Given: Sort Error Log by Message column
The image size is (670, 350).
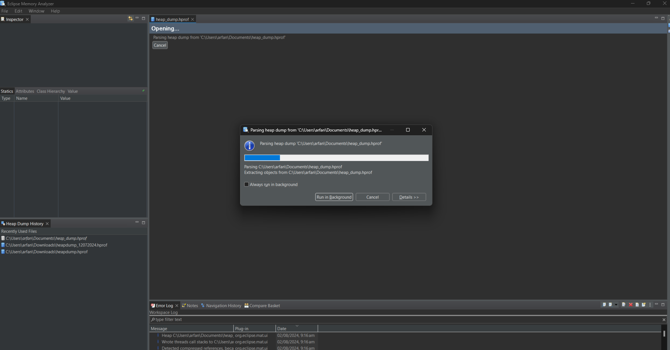Looking at the screenshot, I should tap(191, 329).
